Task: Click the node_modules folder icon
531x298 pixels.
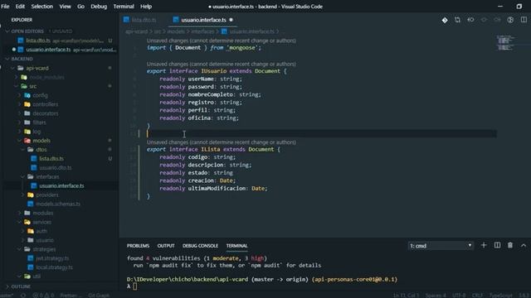Action: click(x=24, y=77)
